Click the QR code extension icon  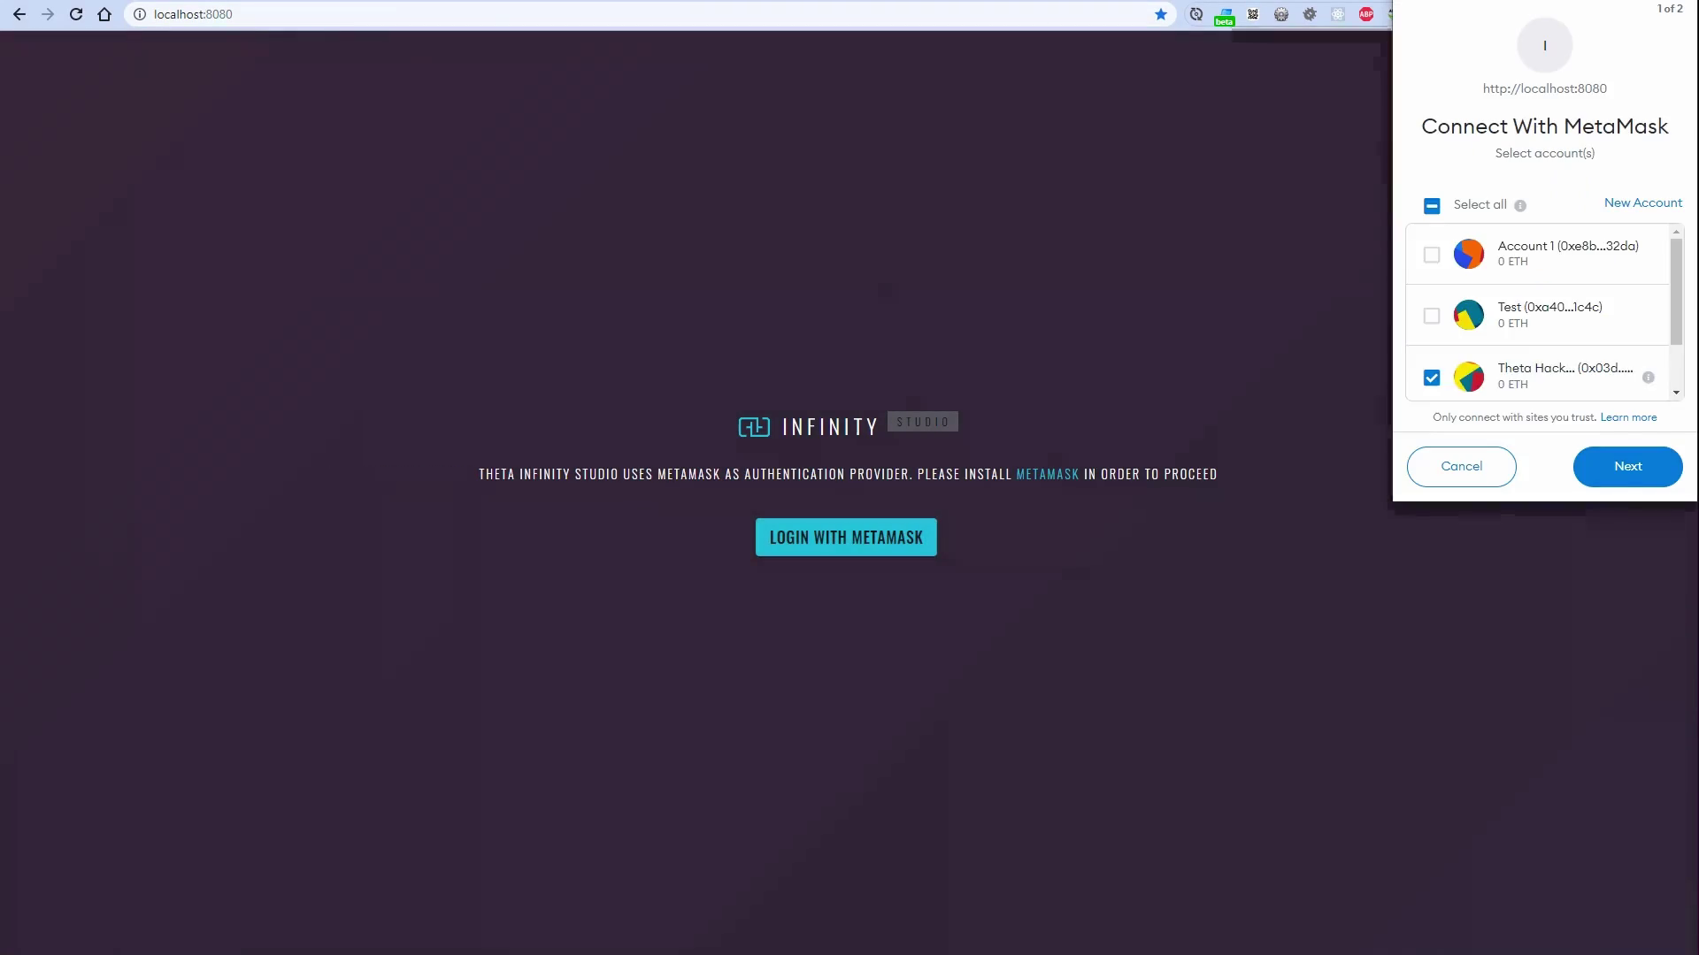point(1253,14)
